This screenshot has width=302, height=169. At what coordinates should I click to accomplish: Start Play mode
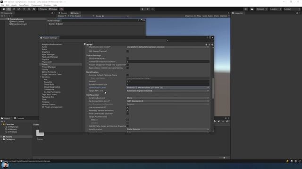coord(143,9)
